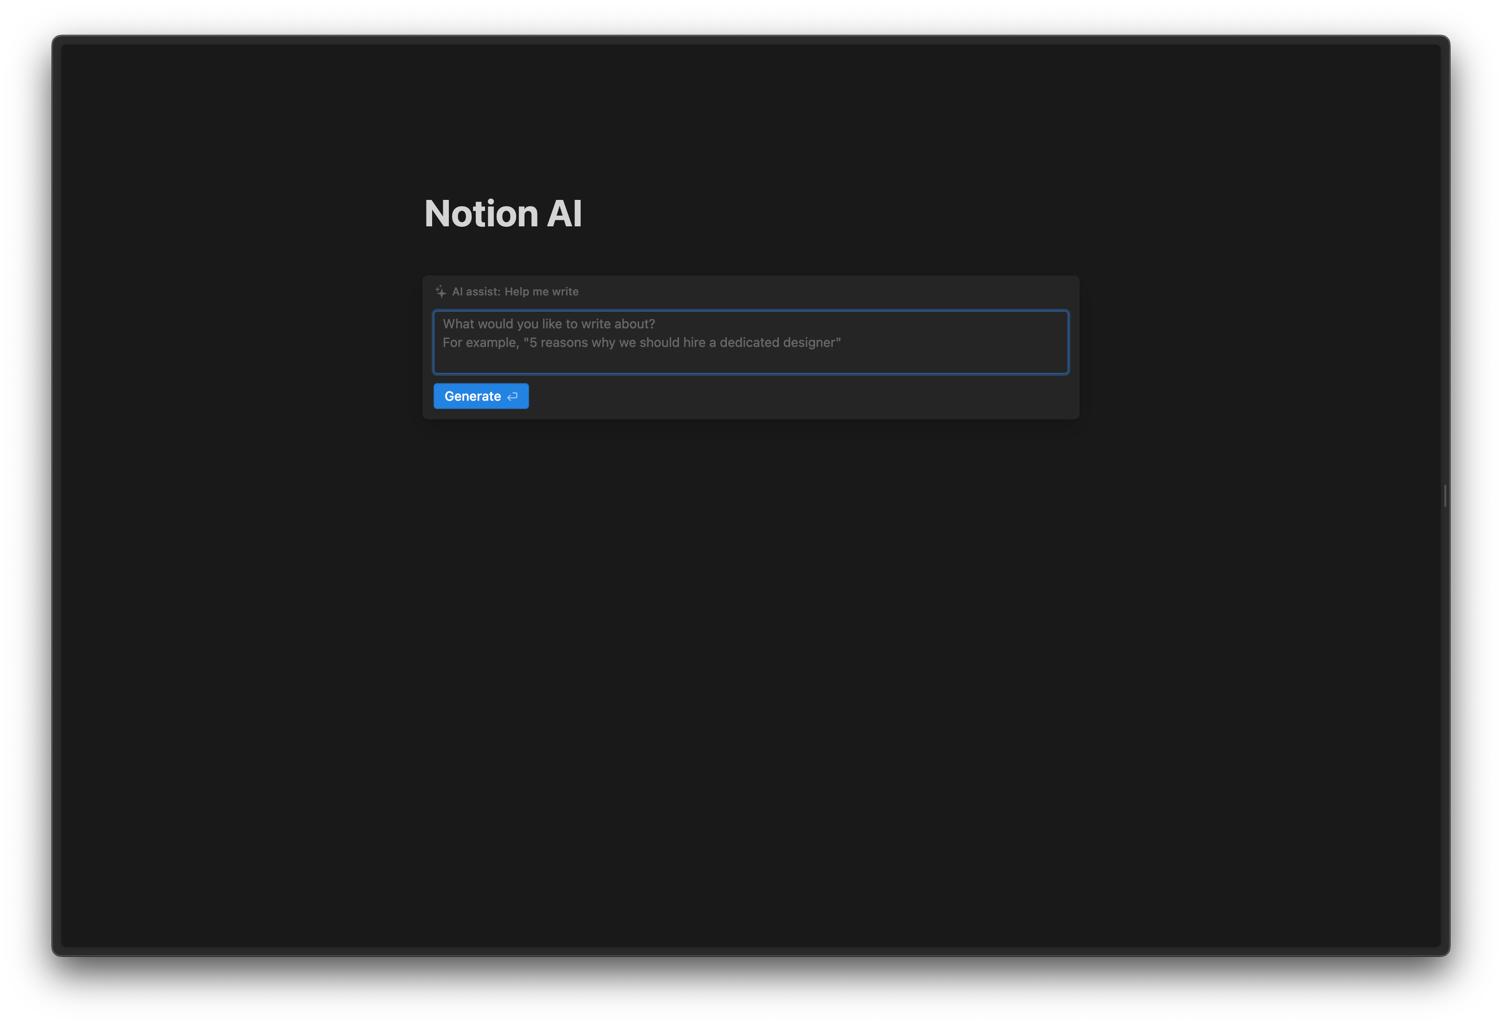Click the 'AI assist:' prefix text
This screenshot has width=1502, height=1025.
476,292
